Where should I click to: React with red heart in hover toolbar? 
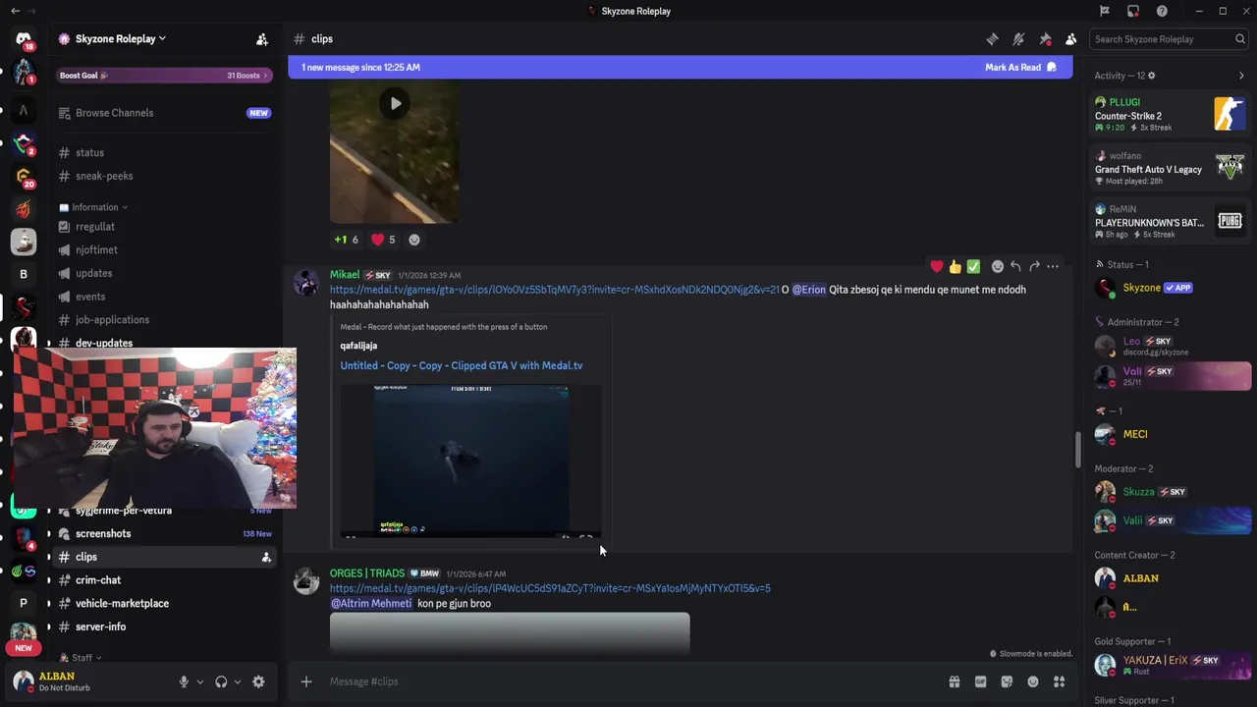[x=937, y=266]
